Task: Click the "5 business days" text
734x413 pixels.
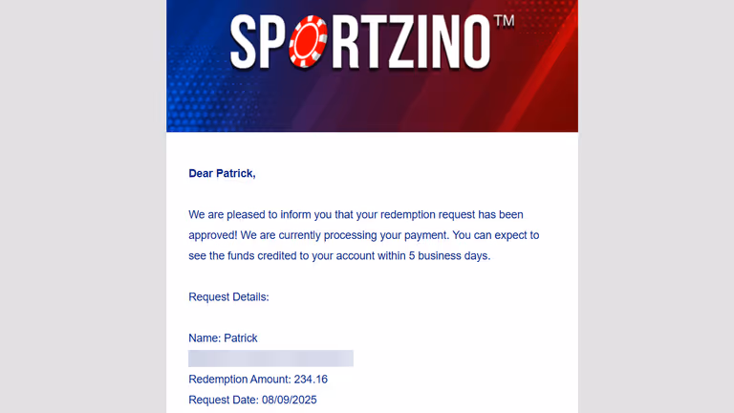Action: click(448, 255)
